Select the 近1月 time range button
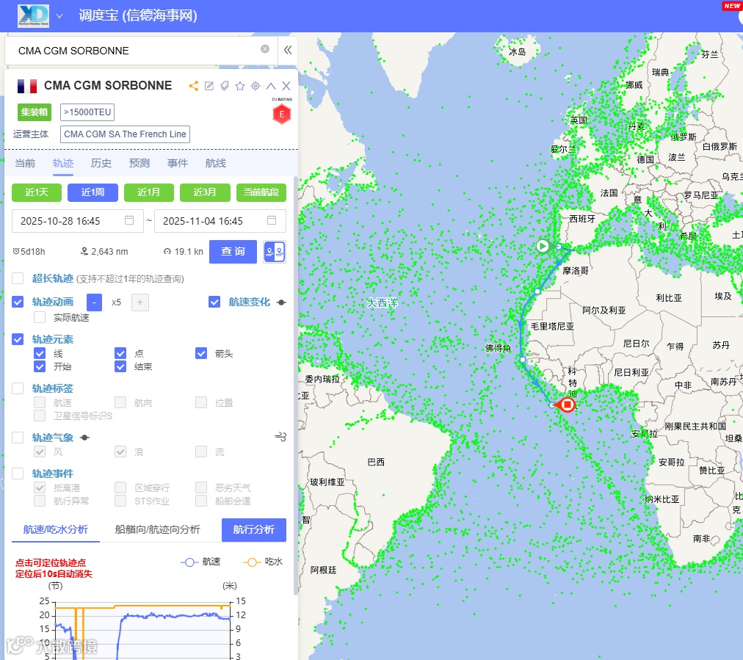 [149, 192]
